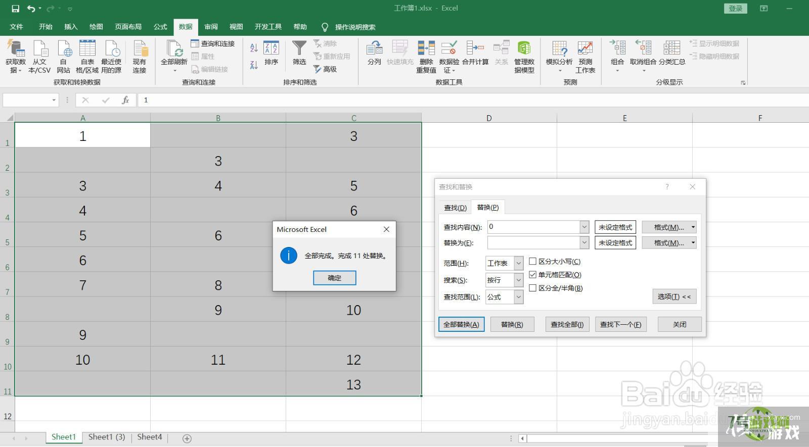Toggle Match entire cell (单元格匹配) checkbox
This screenshot has height=447, width=809.
(532, 275)
